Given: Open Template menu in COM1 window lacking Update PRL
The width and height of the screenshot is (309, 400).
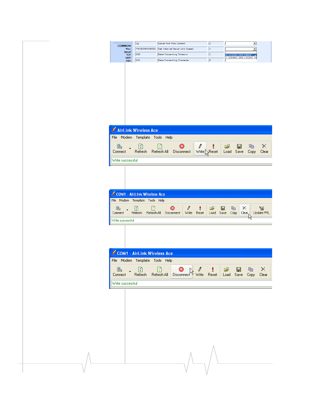Looking at the screenshot, I should 143,260.
